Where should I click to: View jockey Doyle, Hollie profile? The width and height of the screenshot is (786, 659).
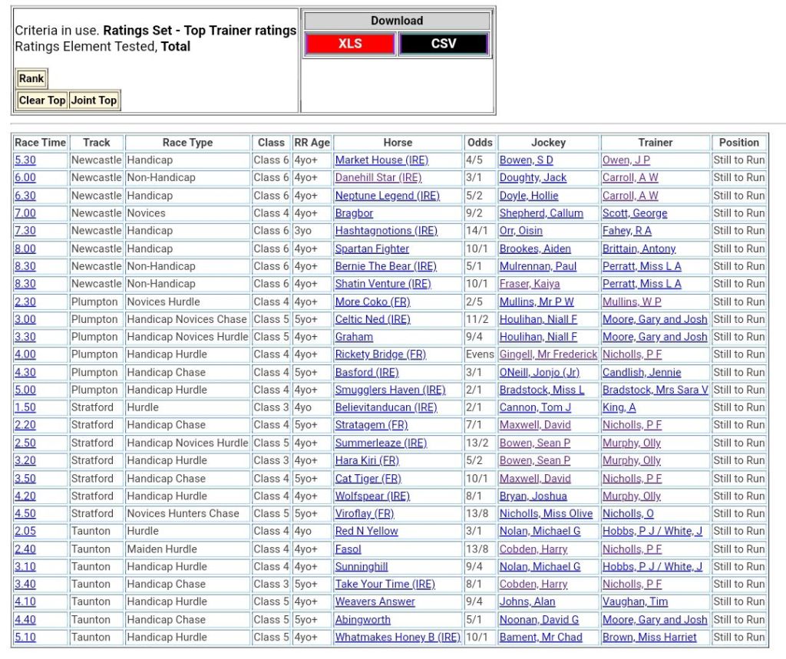coord(528,196)
